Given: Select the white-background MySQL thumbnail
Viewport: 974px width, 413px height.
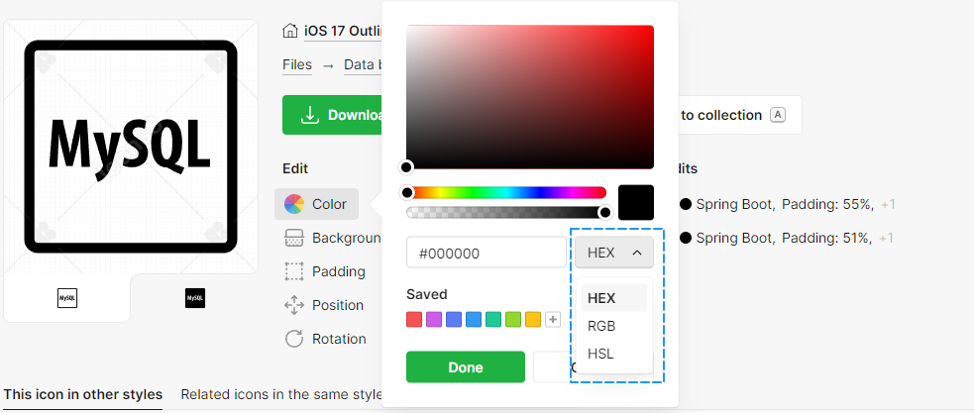Looking at the screenshot, I should [x=67, y=298].
